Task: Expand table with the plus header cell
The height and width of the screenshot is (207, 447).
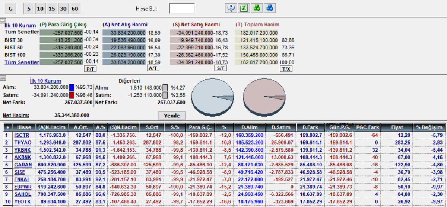Action: pyautogui.click(x=7, y=127)
